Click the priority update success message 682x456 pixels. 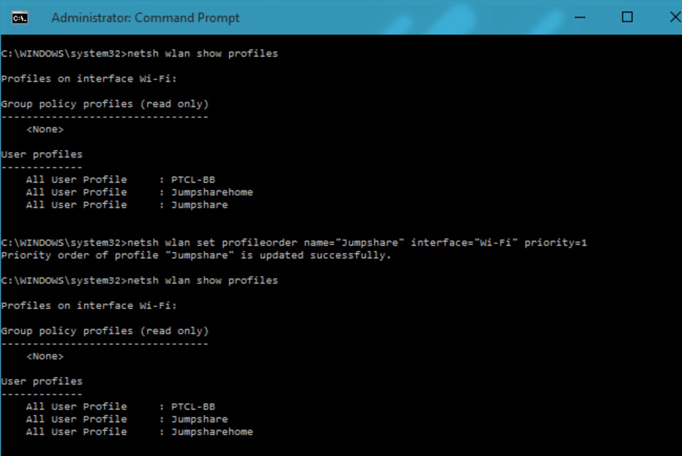coord(195,255)
